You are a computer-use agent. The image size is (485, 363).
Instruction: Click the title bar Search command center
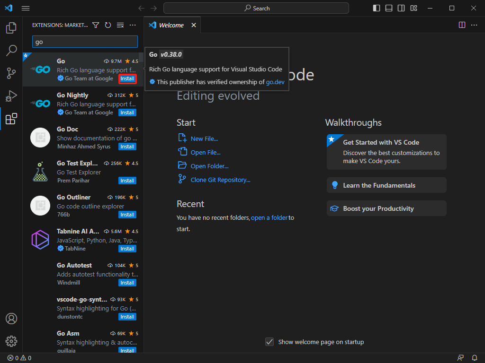256,9
